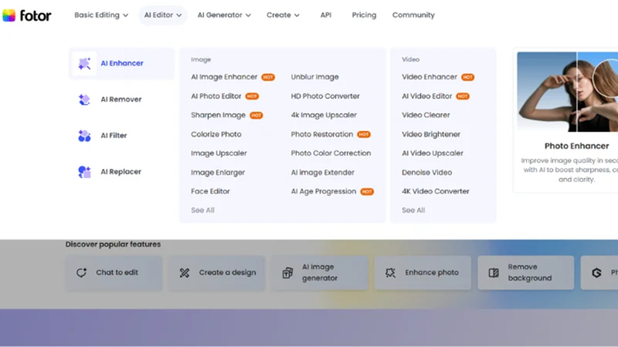The height and width of the screenshot is (347, 618).
Task: Open AI Video Editor
Action: pos(426,96)
